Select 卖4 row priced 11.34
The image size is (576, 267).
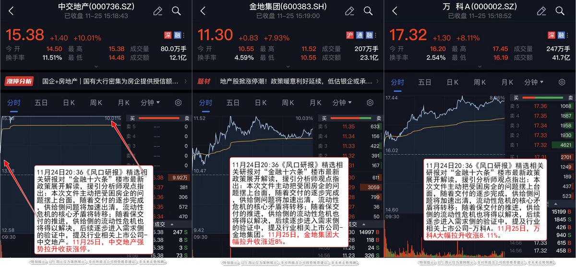[351, 137]
